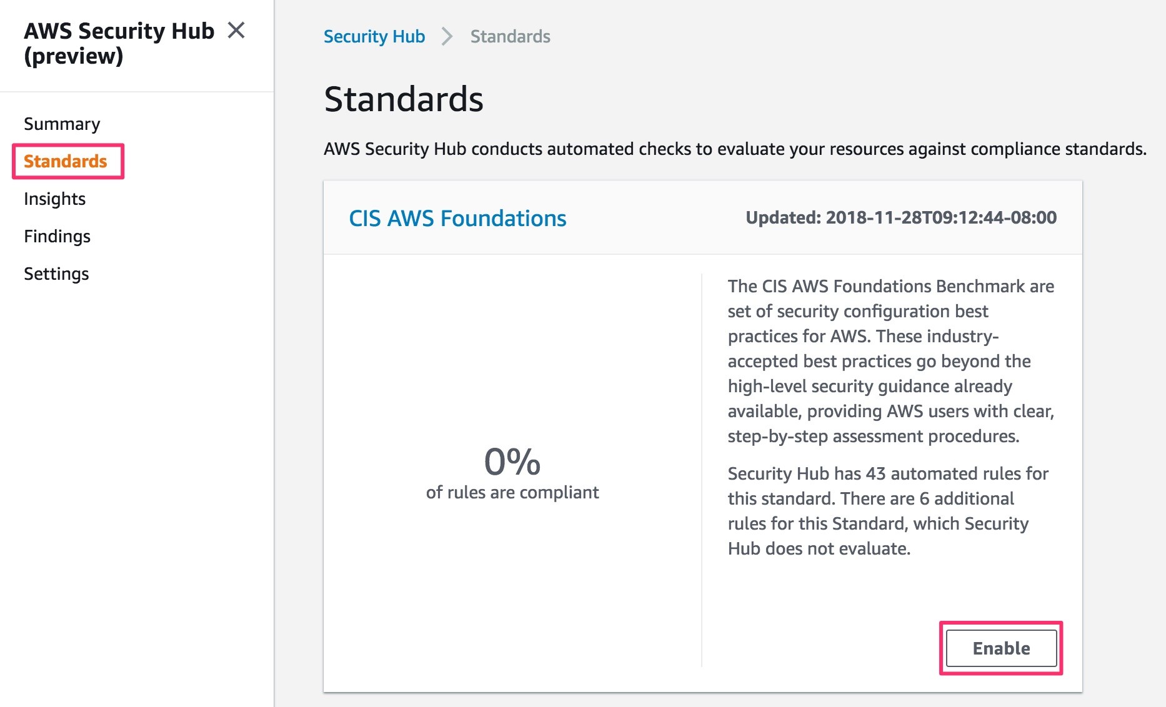This screenshot has width=1166, height=707.
Task: Click the 0% compliance figure
Action: pos(512,462)
